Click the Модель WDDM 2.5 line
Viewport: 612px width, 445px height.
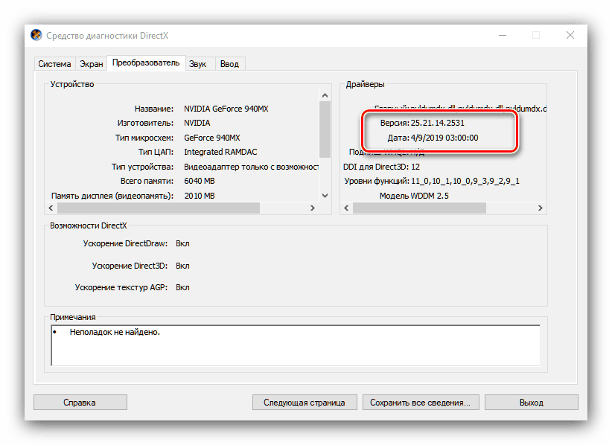coord(414,196)
